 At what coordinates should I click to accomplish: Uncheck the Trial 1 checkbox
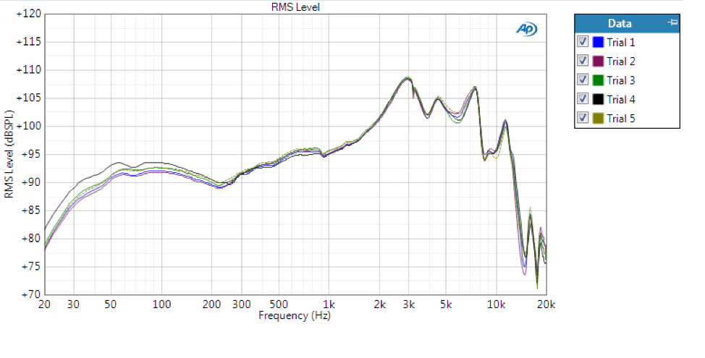[x=583, y=43]
